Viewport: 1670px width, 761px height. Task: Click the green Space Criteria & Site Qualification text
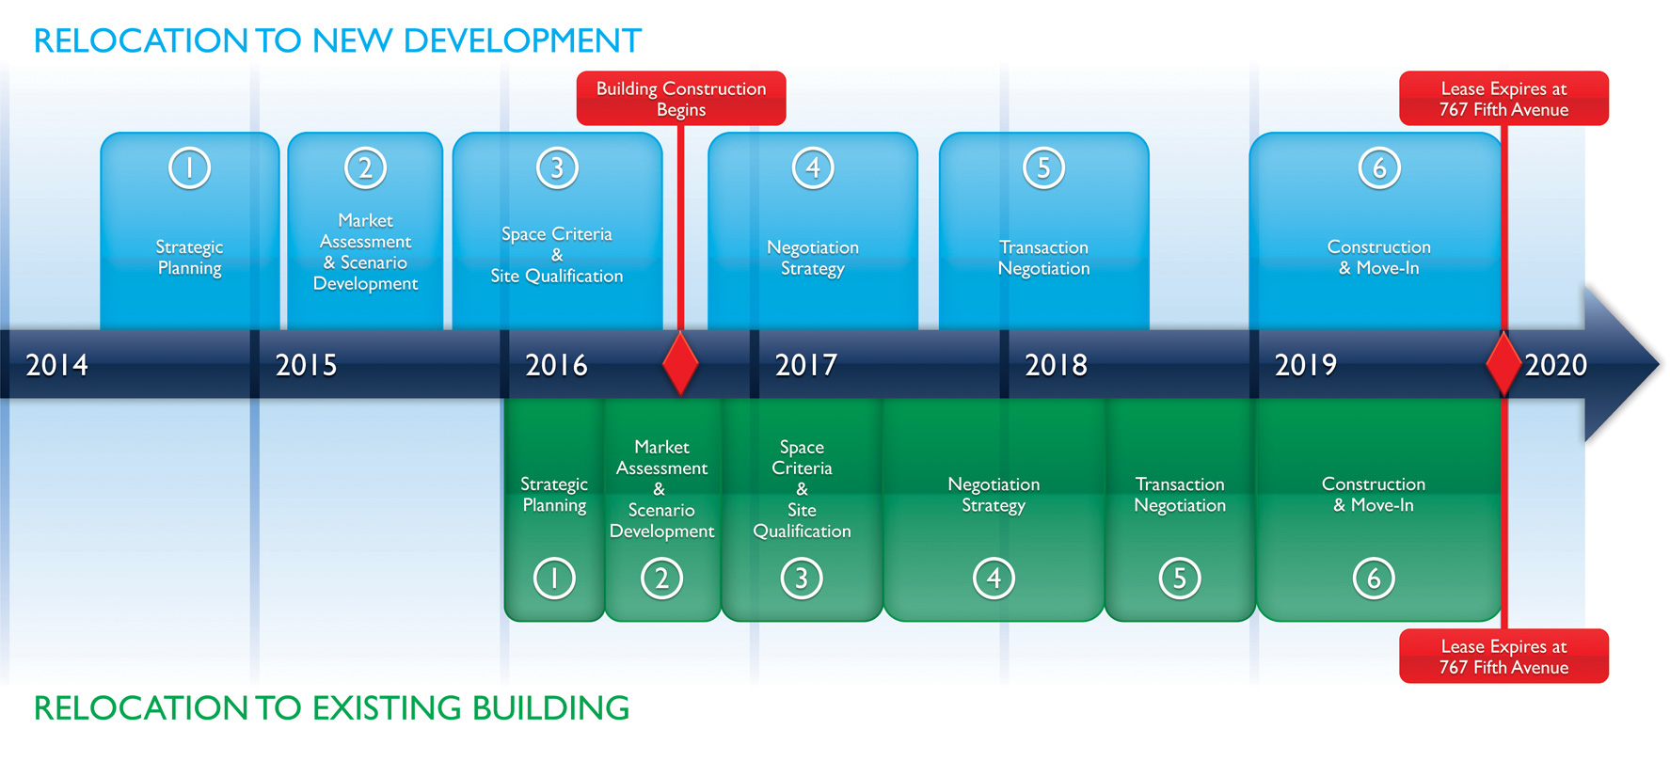[802, 489]
